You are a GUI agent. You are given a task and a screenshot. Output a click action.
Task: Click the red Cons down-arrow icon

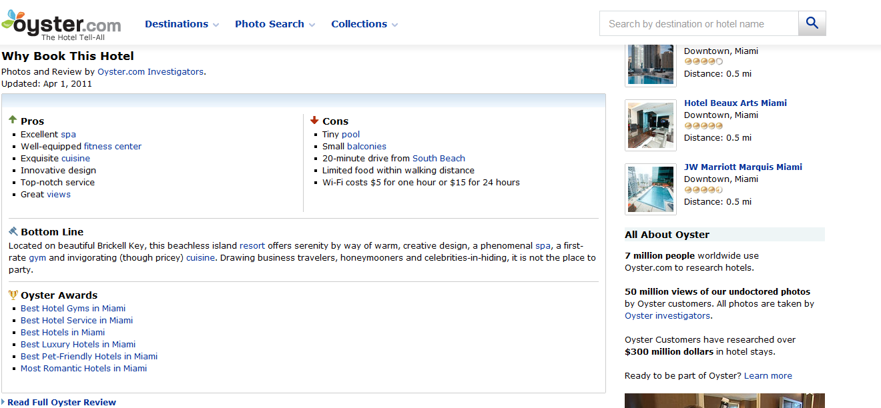pos(314,120)
